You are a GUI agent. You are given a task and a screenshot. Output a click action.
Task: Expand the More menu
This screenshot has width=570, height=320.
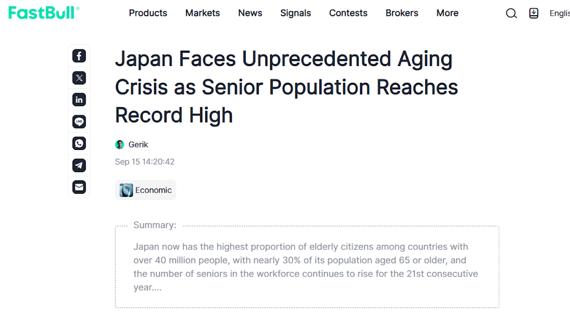[447, 13]
